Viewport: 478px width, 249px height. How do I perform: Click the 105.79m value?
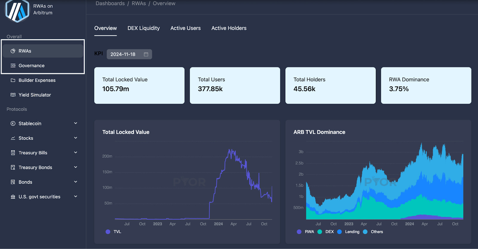[x=116, y=89]
